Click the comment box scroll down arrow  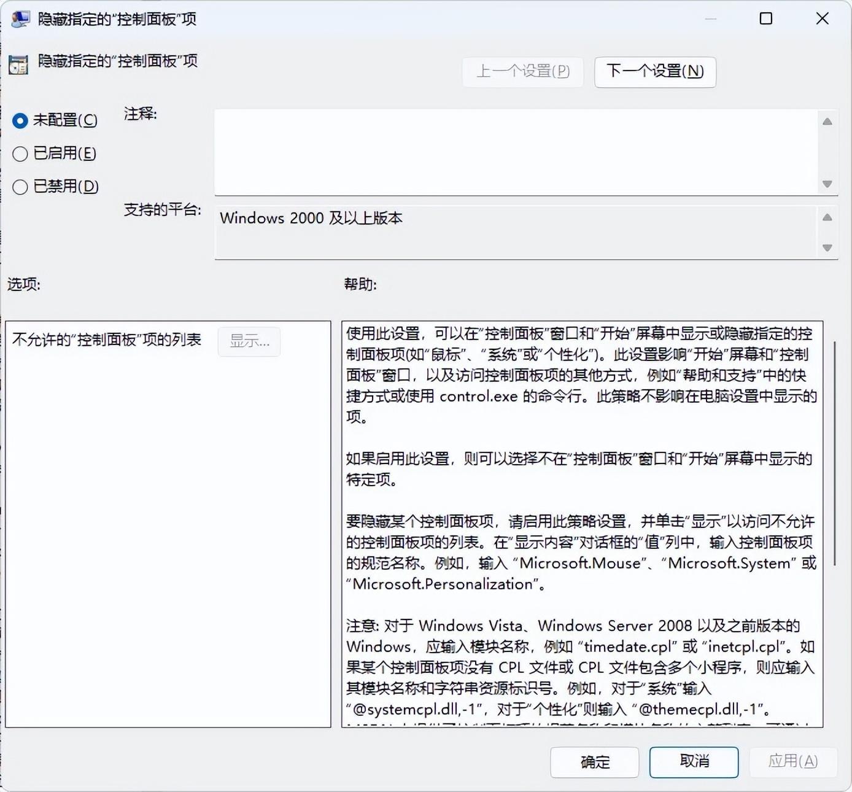[827, 184]
